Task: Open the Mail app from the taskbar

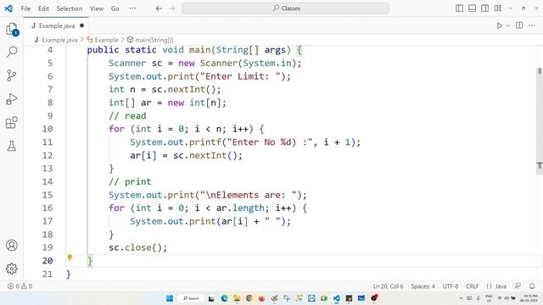Action: pos(361,298)
